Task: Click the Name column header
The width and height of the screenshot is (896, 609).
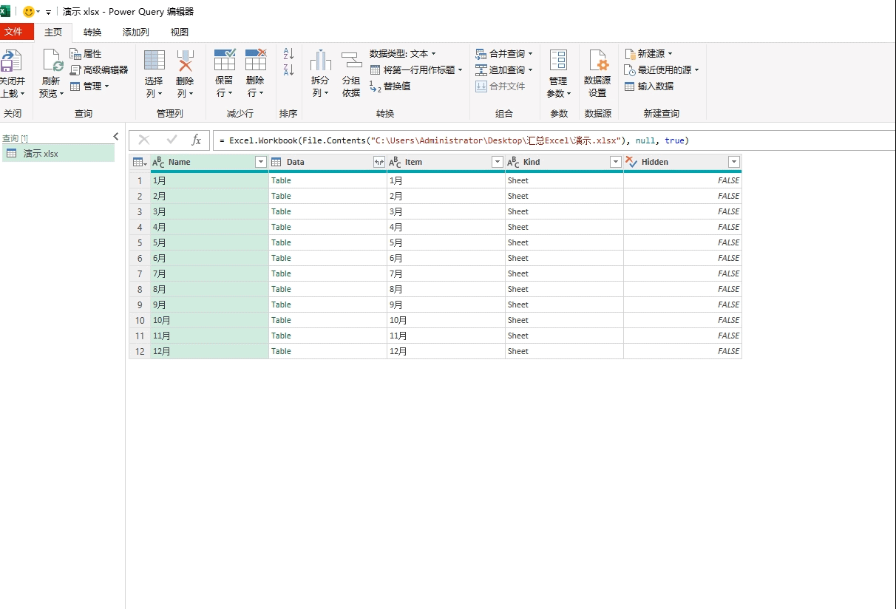Action: click(209, 162)
